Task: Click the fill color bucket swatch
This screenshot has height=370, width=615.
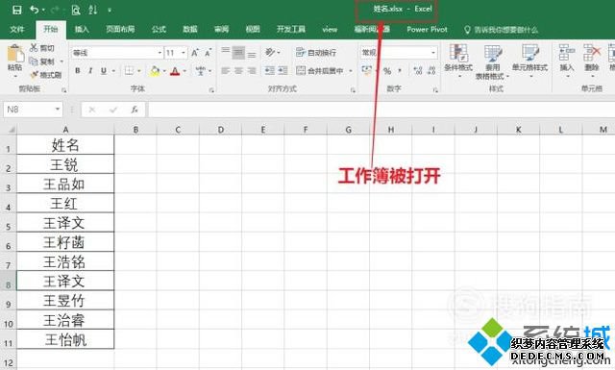Action: pyautogui.click(x=155, y=71)
